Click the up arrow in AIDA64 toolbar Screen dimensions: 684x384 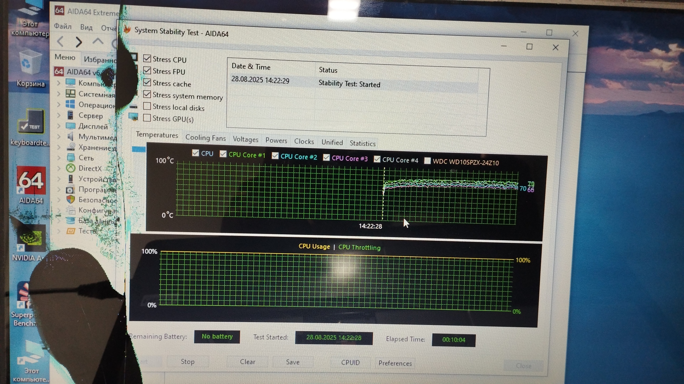click(x=98, y=41)
